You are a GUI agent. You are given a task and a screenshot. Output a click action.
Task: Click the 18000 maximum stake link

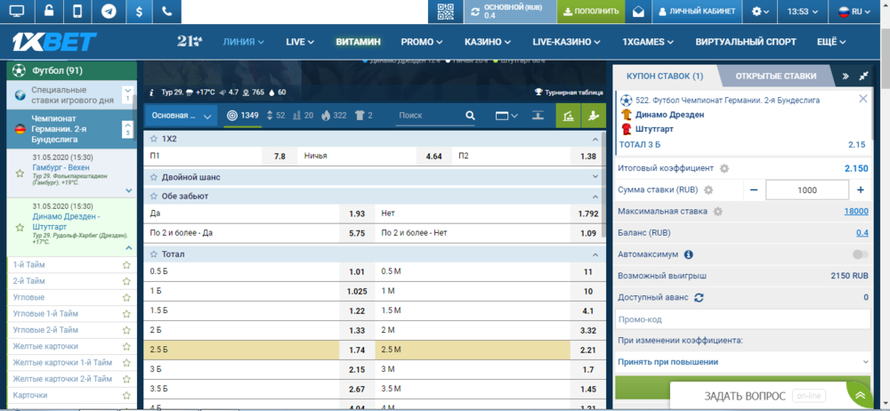(x=856, y=211)
